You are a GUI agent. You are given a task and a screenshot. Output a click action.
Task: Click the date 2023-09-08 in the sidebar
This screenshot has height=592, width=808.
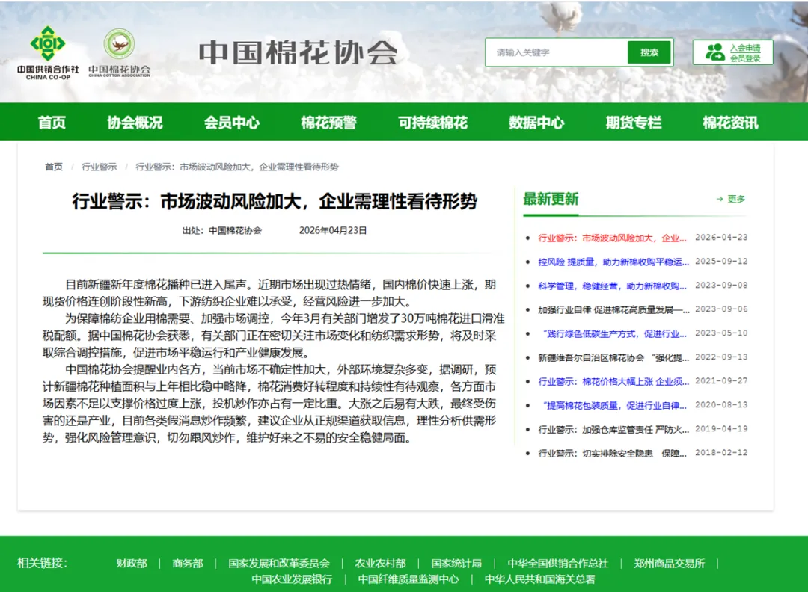pyautogui.click(x=721, y=286)
